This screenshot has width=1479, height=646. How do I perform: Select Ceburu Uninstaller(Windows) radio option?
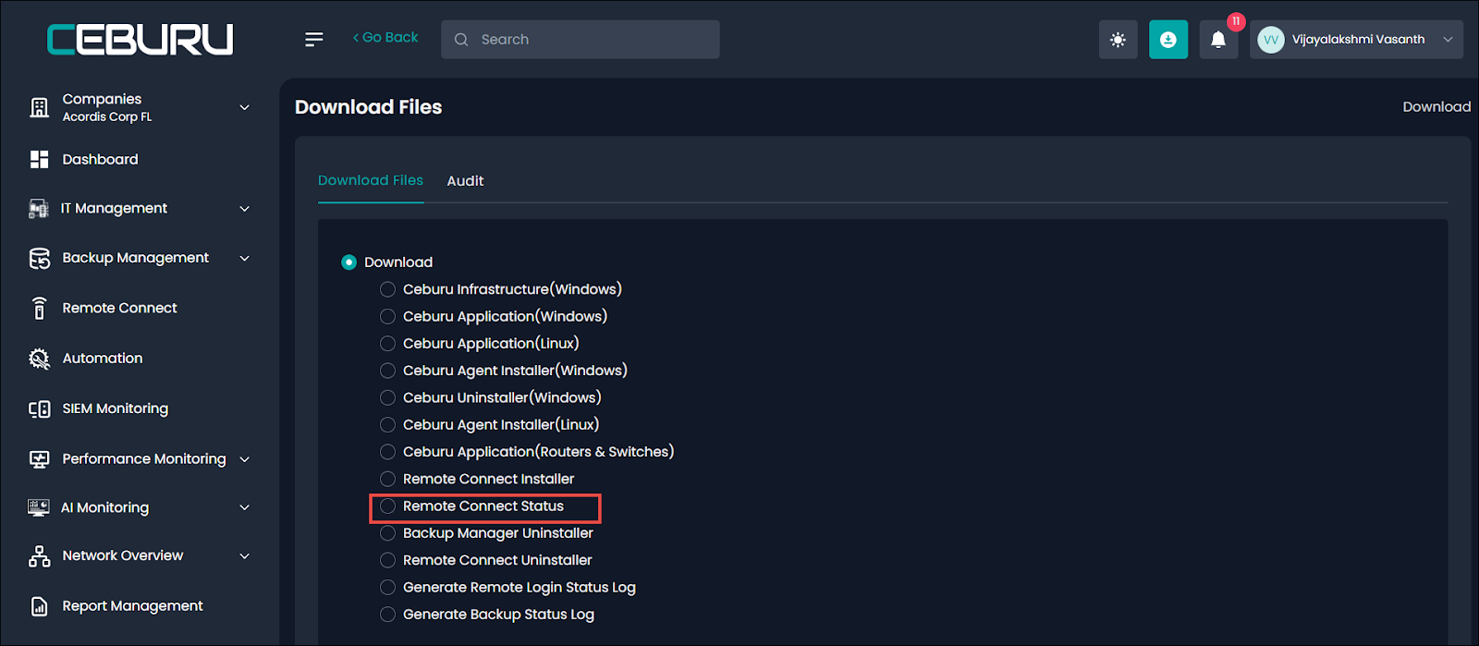point(387,397)
